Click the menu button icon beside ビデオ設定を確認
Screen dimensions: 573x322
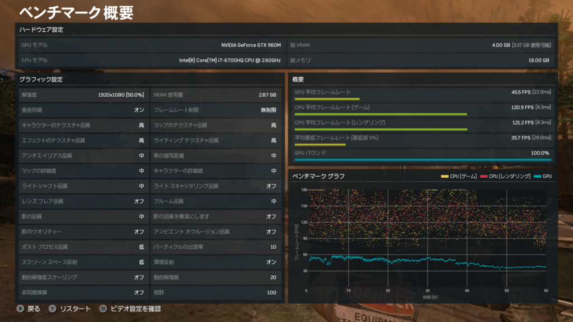(103, 309)
